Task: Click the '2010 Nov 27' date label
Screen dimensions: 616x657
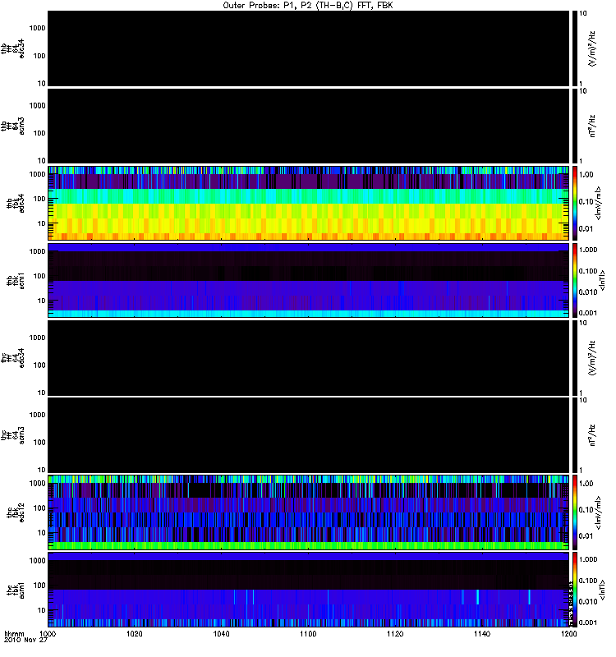Action: pos(25,641)
